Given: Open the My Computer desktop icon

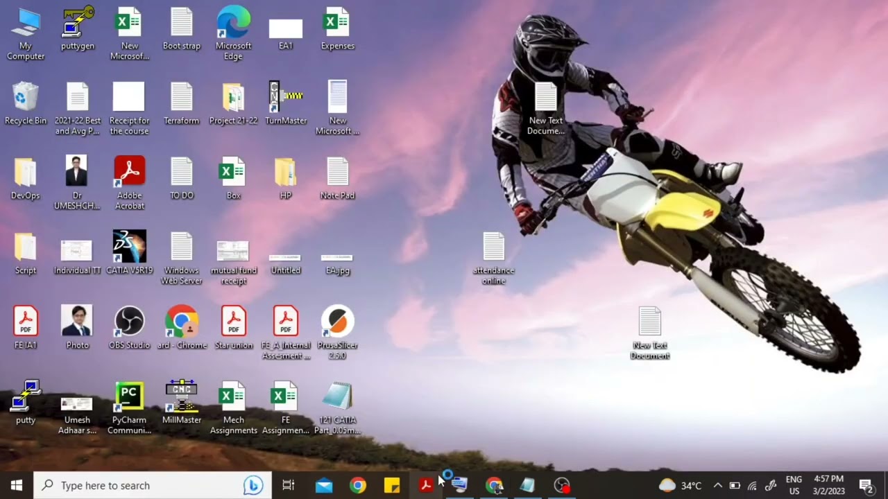Looking at the screenshot, I should [26, 33].
